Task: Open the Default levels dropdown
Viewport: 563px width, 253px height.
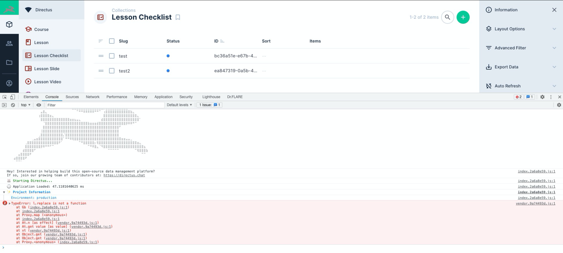Action: coord(179,105)
